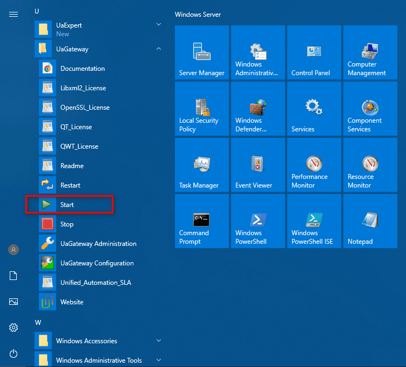Open the Server Manager tile
406x367 pixels.
202,52
